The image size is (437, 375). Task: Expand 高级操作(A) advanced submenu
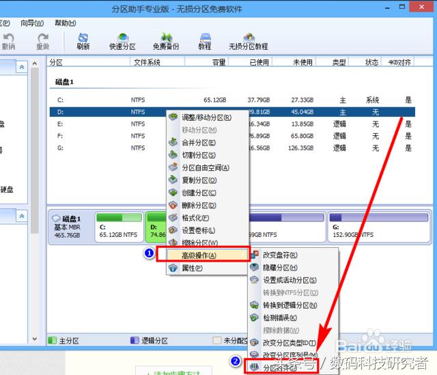[207, 255]
